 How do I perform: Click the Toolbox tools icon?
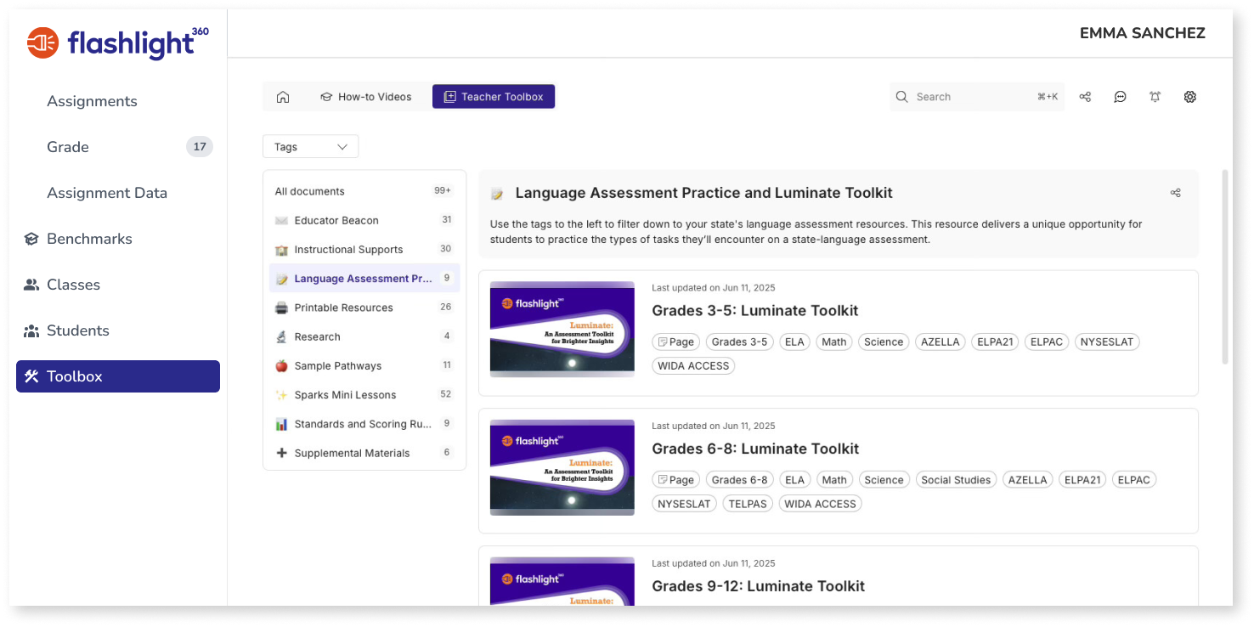[31, 376]
